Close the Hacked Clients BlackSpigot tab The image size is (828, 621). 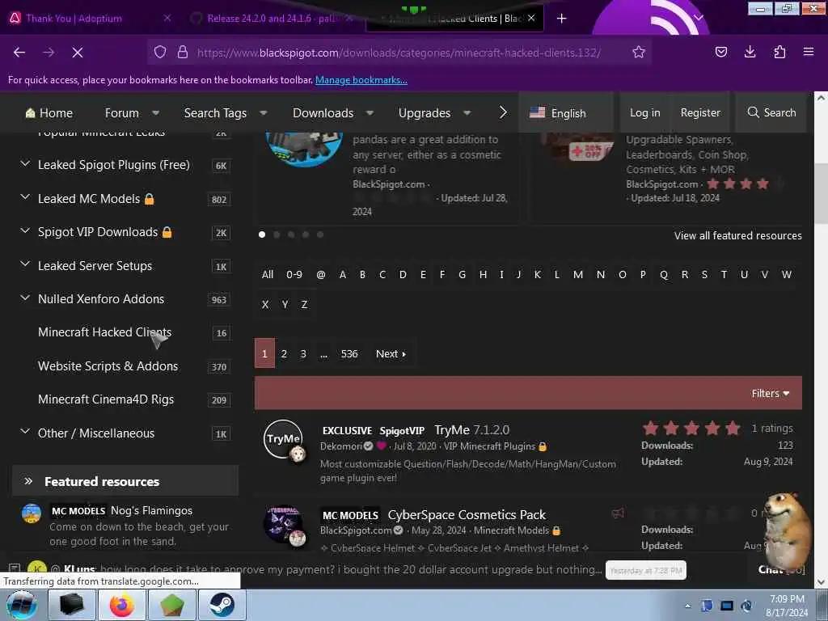tap(531, 18)
